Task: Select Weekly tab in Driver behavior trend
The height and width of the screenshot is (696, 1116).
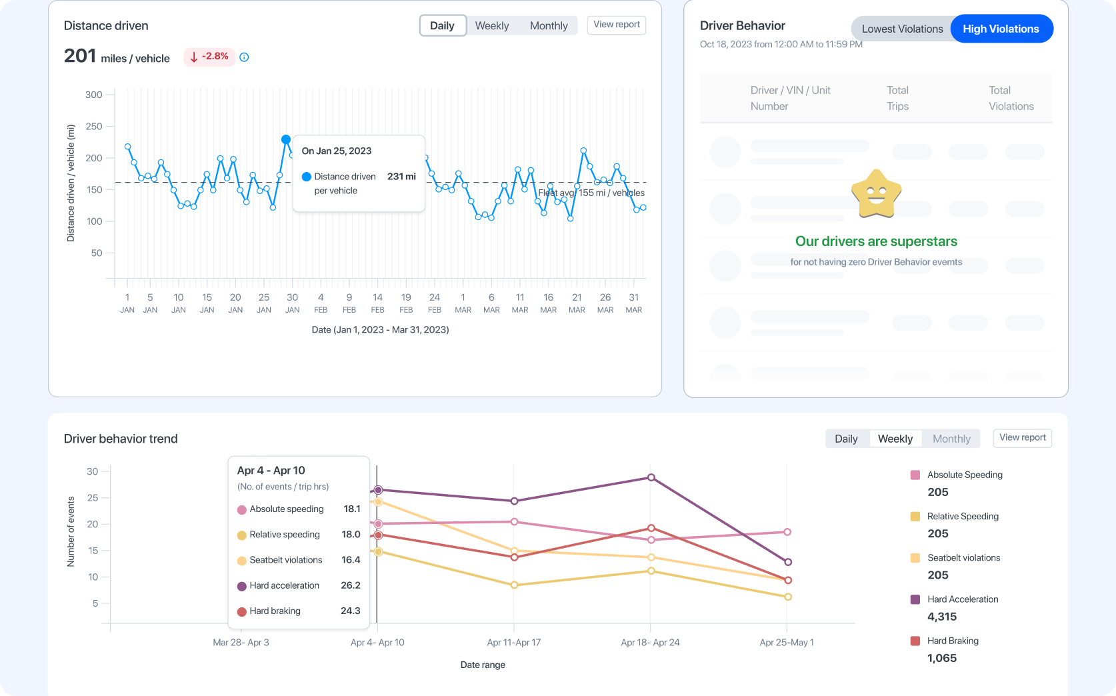Action: [895, 439]
